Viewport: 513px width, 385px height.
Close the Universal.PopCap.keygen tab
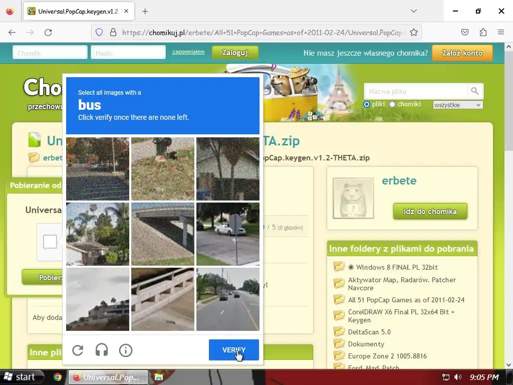[126, 11]
